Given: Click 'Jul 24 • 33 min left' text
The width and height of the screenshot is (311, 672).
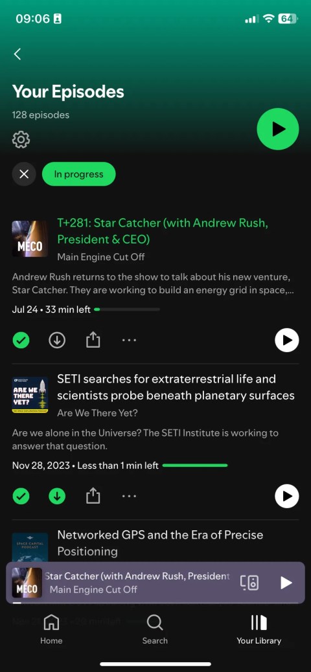Looking at the screenshot, I should coord(51,309).
